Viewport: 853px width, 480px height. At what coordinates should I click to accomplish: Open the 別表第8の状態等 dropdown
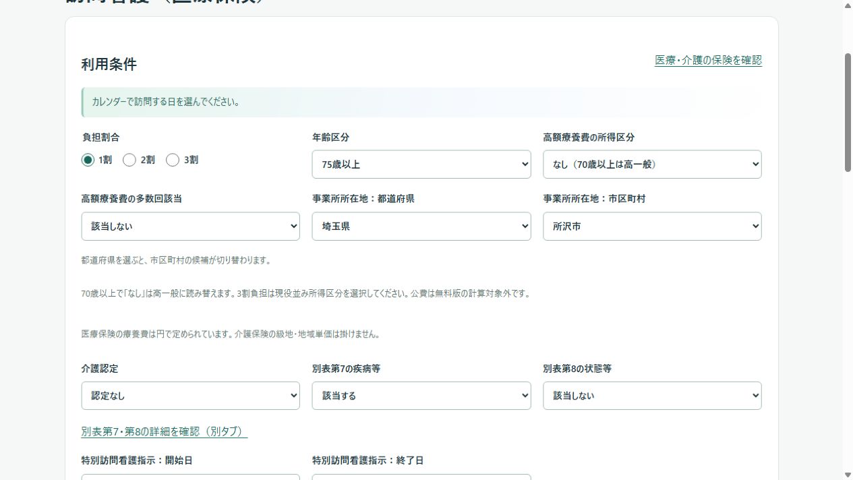pyautogui.click(x=652, y=396)
